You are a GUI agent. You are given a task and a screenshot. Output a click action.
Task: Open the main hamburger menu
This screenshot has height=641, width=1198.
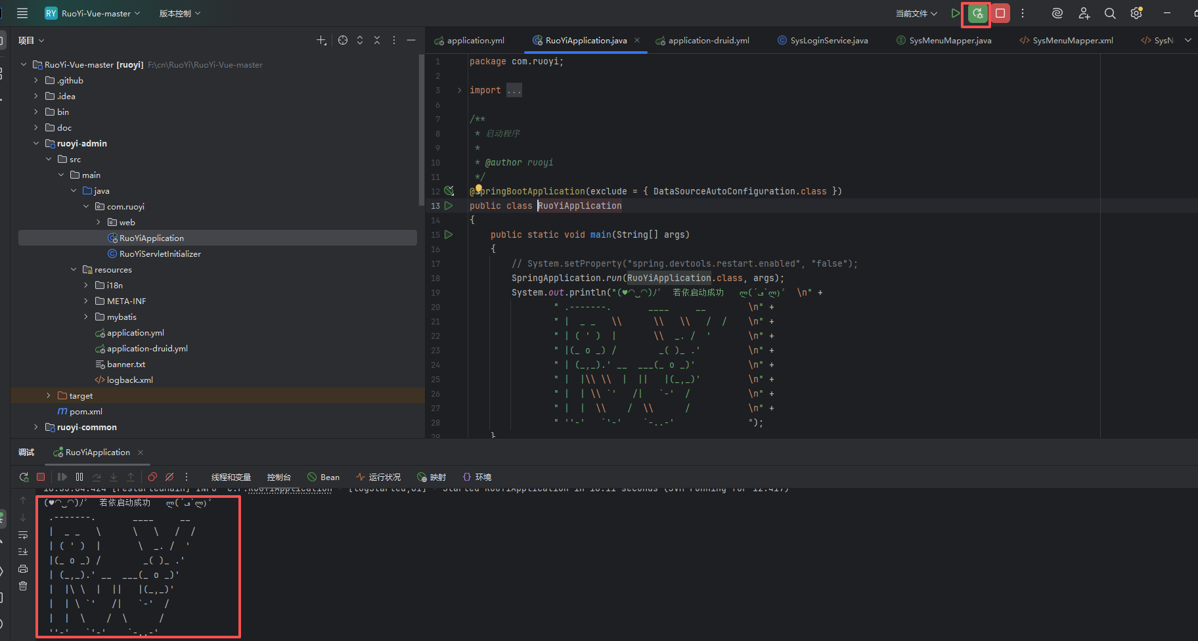click(22, 13)
